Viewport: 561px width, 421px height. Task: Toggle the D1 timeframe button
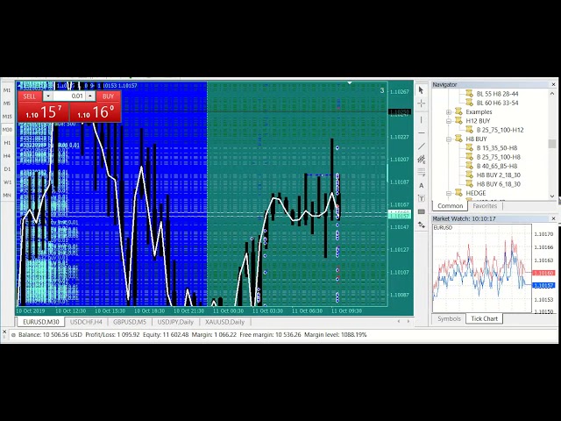coord(7,168)
